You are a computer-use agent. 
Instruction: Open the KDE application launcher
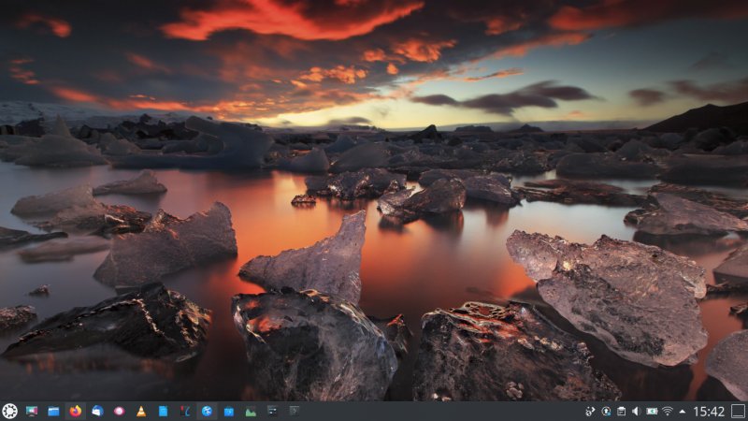(9, 411)
